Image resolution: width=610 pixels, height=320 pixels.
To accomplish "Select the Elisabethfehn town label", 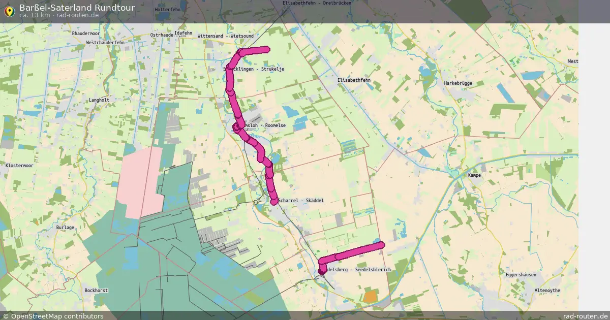I will [354, 80].
